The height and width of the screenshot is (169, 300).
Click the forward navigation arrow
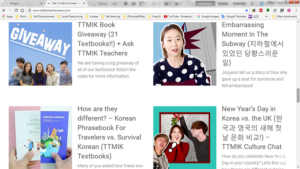tap(10, 10)
